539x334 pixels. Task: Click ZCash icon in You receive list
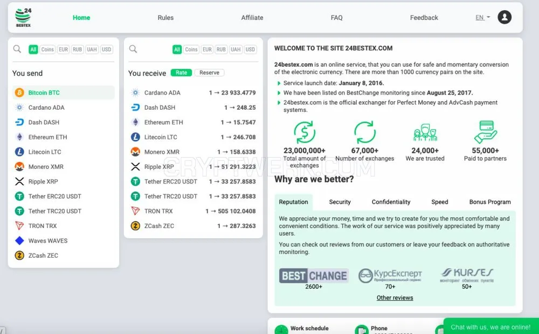tap(135, 226)
